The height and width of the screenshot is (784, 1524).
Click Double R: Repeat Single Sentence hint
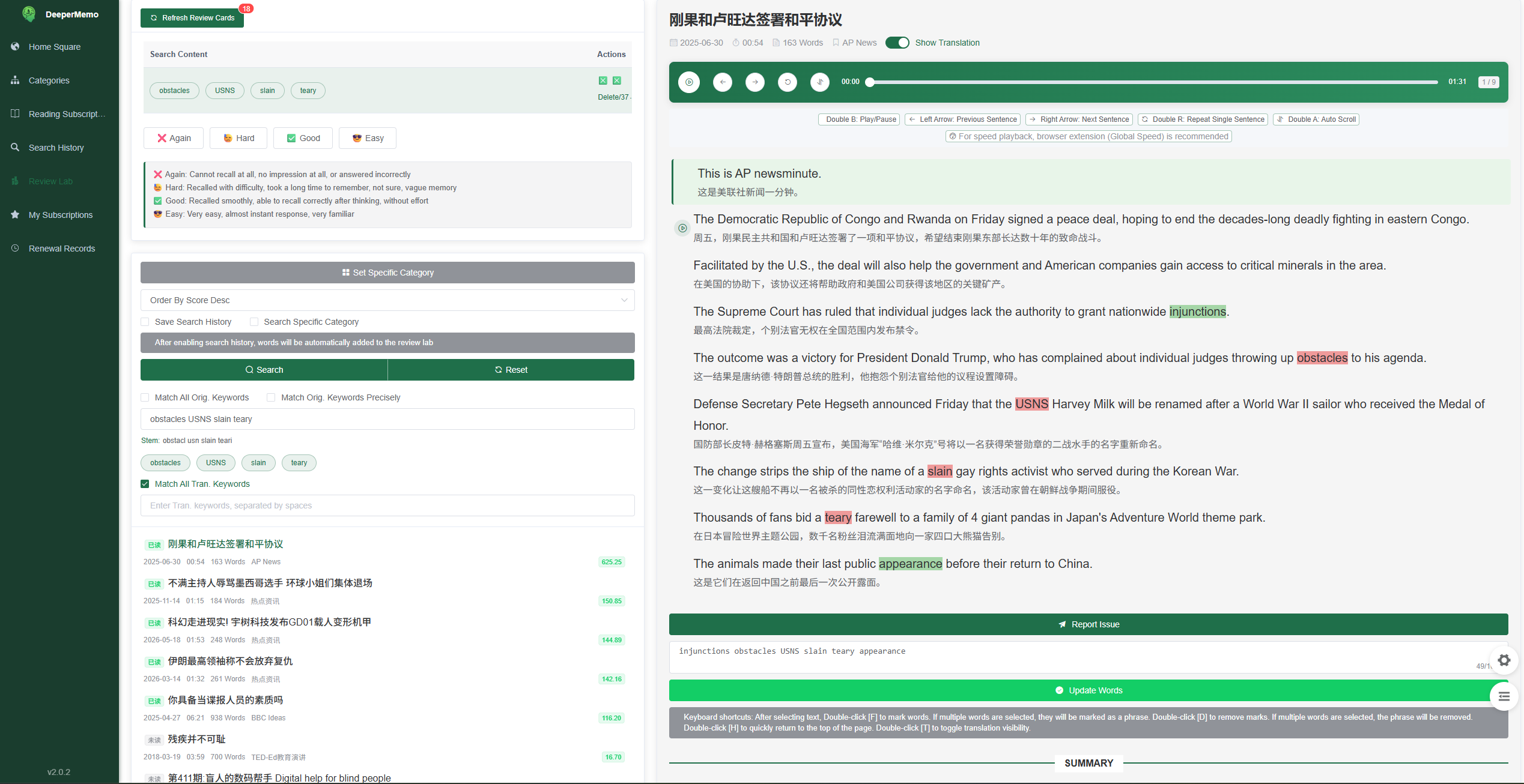tap(1203, 119)
